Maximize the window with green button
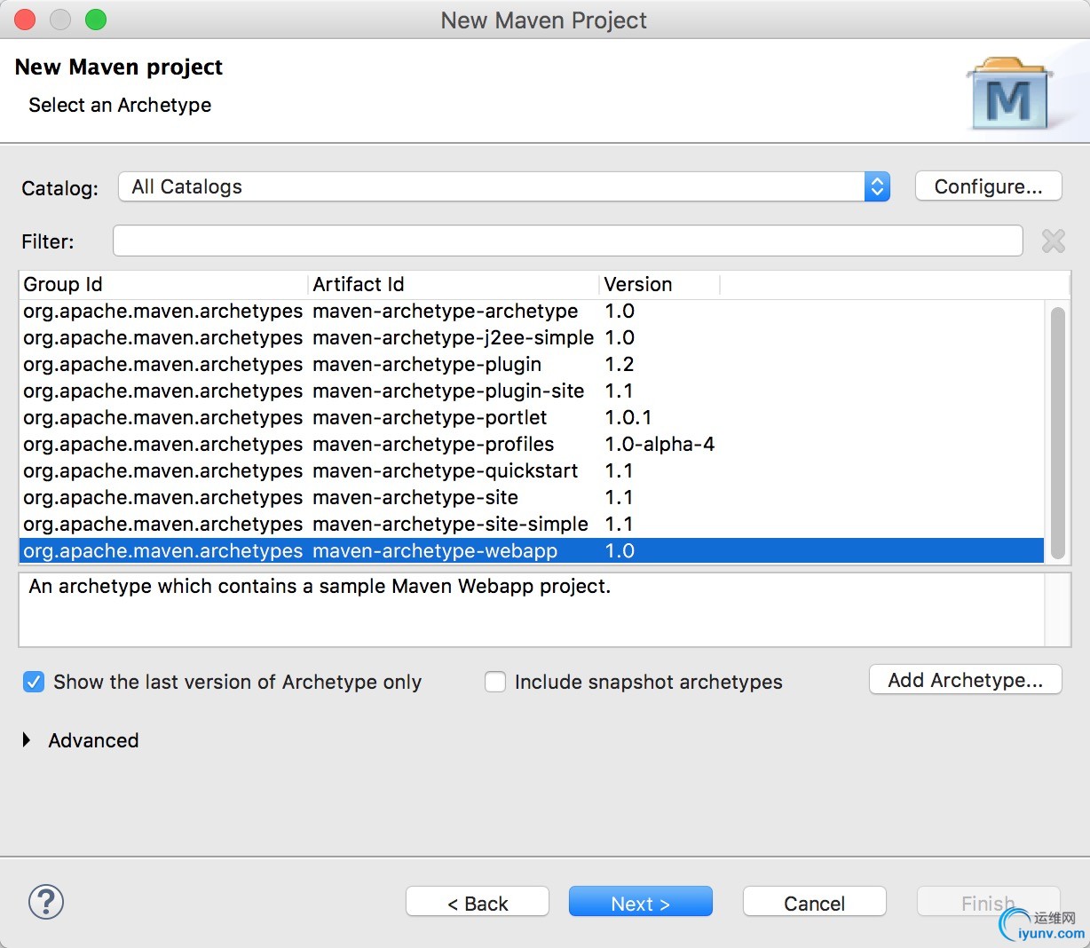 pyautogui.click(x=96, y=20)
